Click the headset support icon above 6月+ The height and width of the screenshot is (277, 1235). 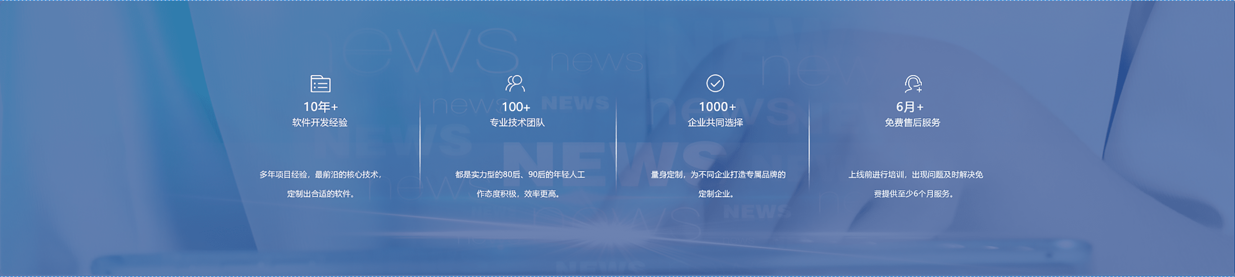[913, 84]
